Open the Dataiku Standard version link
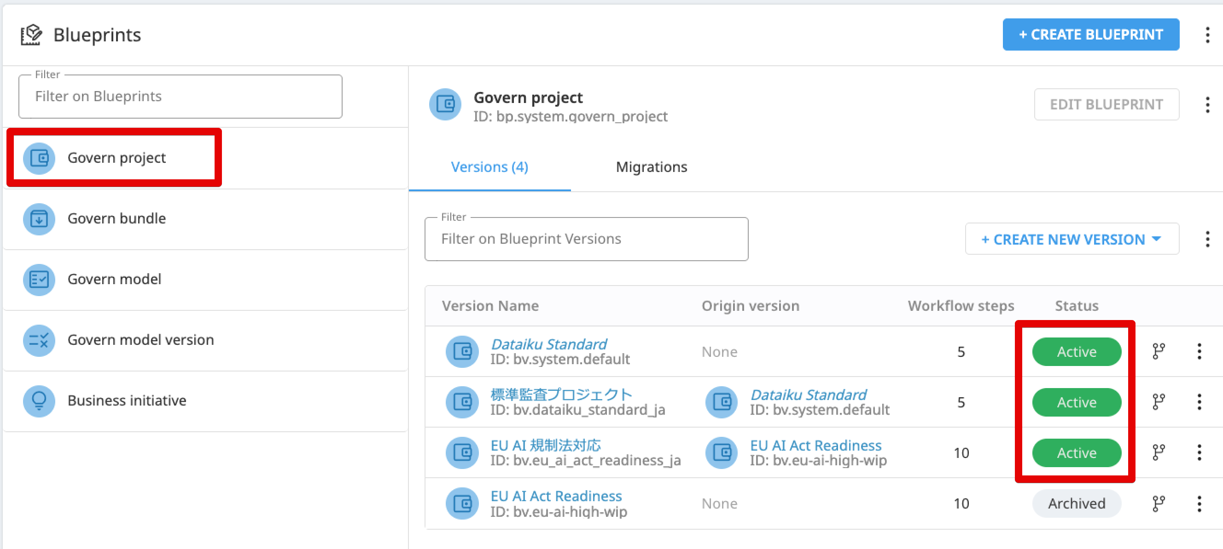Screen dimensions: 1223x549 pyautogui.click(x=548, y=344)
